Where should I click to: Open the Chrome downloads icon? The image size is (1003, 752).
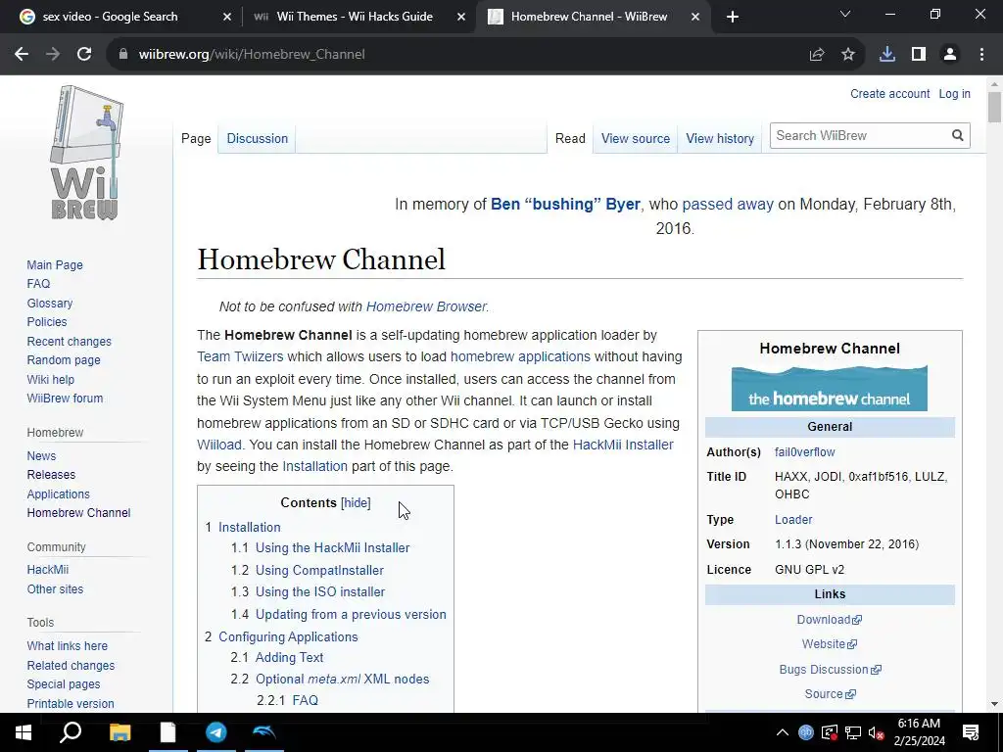887,55
